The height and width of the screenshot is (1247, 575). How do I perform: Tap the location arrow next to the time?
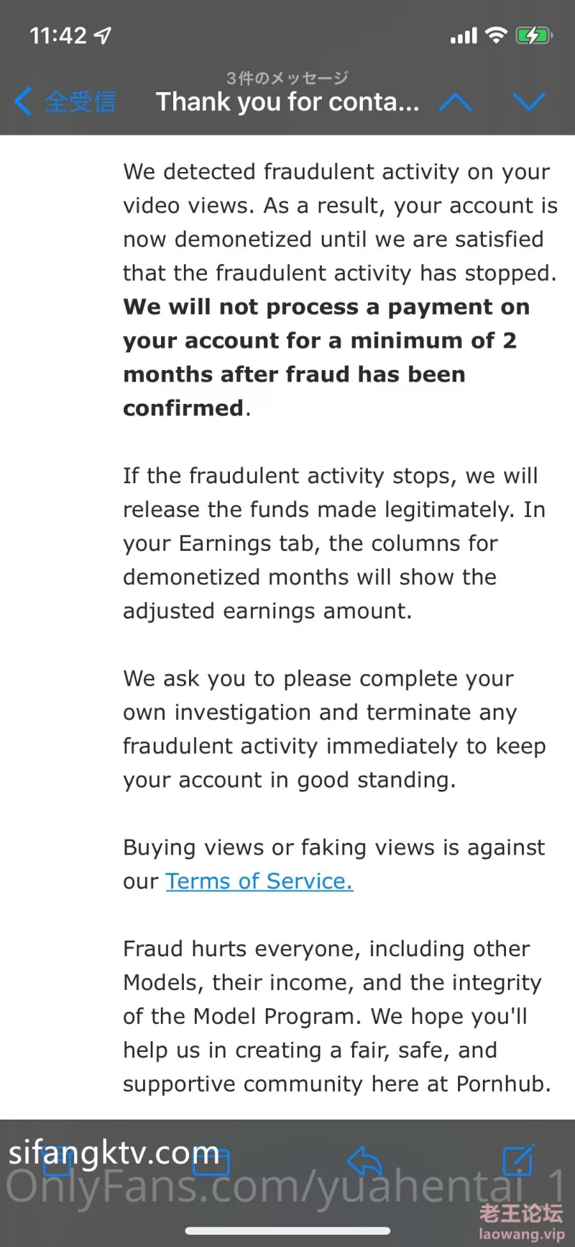click(103, 35)
